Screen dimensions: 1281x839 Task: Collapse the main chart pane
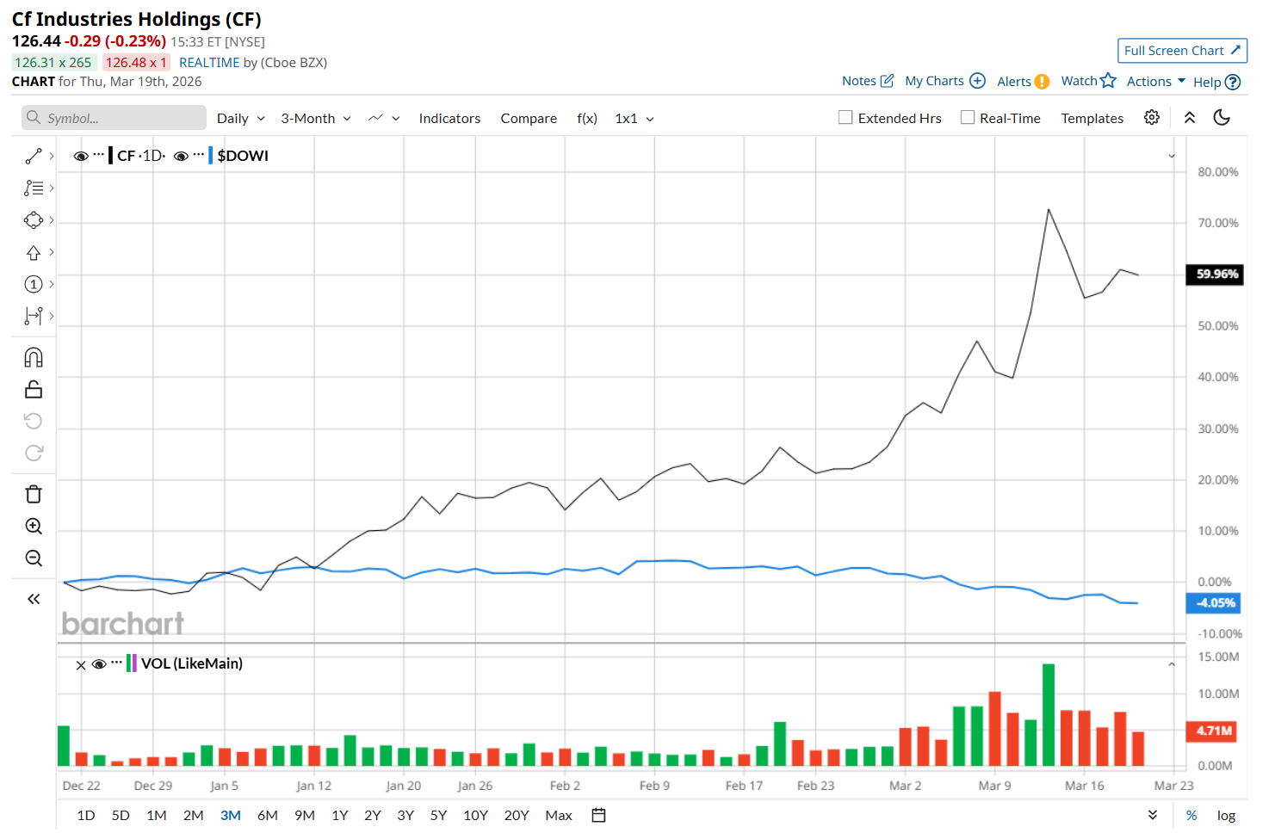pyautogui.click(x=1172, y=156)
